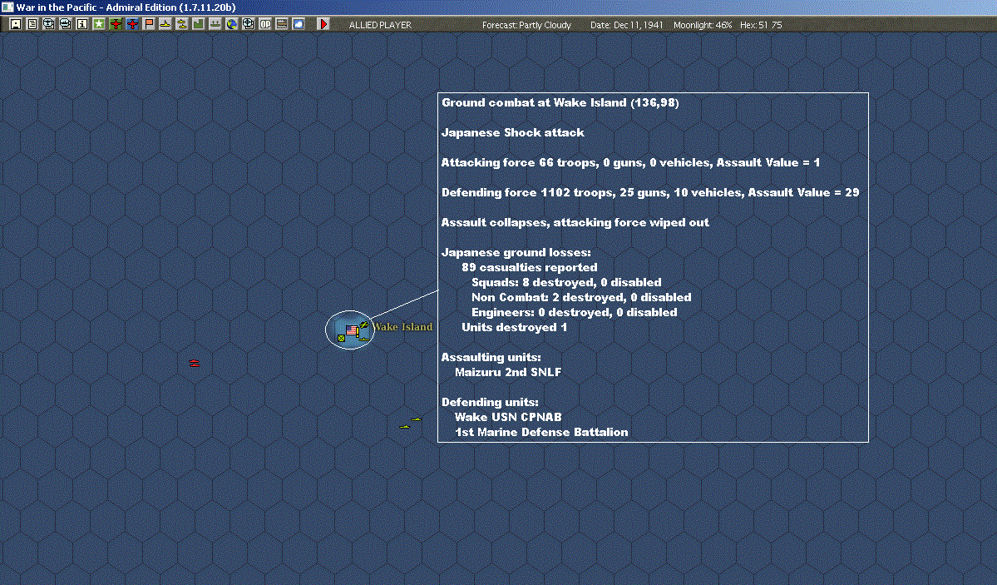Click red plane on blue background icon
997x585 pixels.
[x=132, y=24]
